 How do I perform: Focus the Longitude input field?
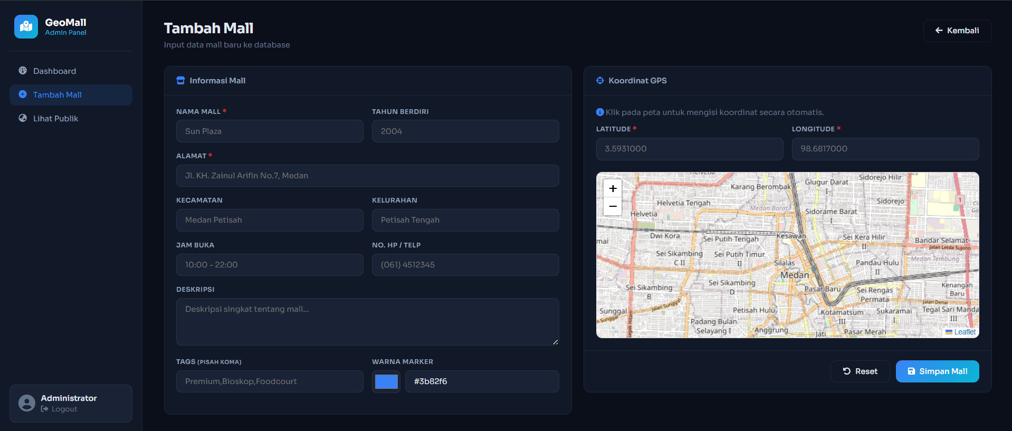[885, 149]
